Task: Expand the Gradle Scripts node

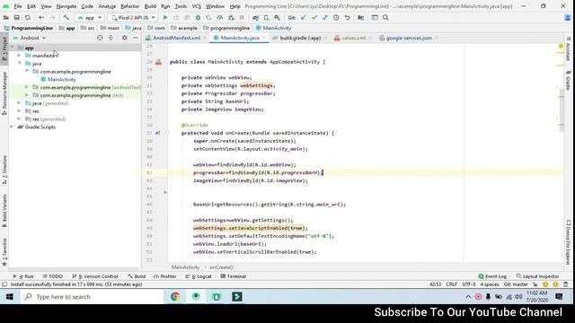Action: [x=12, y=127]
